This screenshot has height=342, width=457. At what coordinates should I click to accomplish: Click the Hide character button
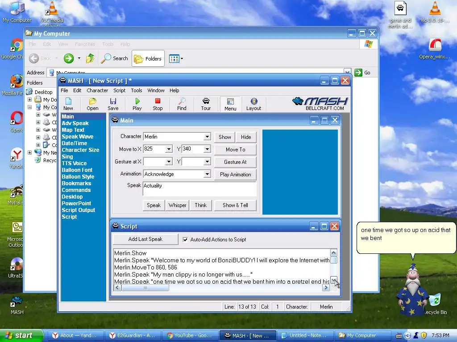point(246,137)
